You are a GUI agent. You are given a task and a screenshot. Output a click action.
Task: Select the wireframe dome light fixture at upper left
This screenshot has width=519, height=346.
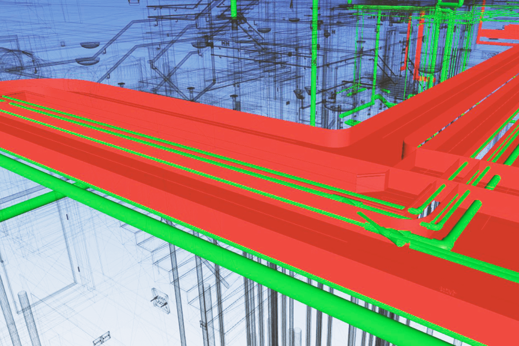[x=90, y=45]
